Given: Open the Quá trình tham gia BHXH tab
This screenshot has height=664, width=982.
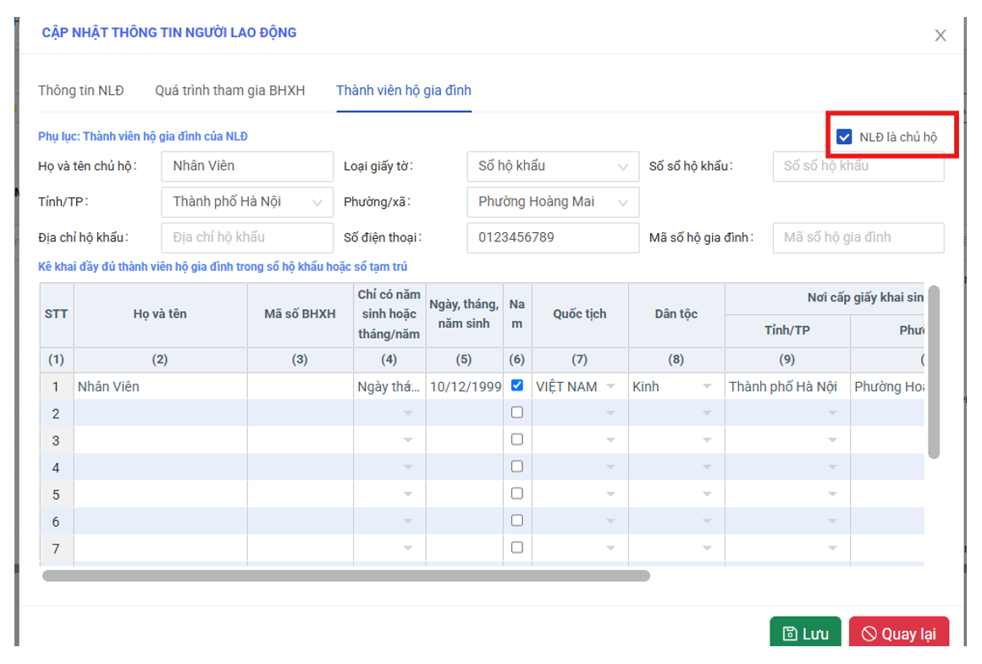Looking at the screenshot, I should coord(229,91).
